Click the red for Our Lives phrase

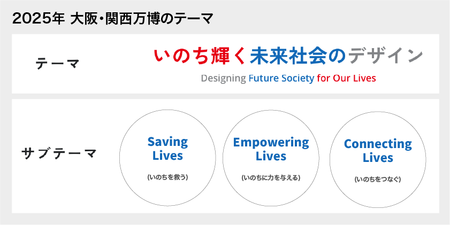pyautogui.click(x=346, y=79)
